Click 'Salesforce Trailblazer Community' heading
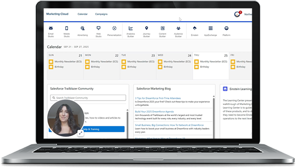This screenshot has width=296, height=168. point(72,89)
